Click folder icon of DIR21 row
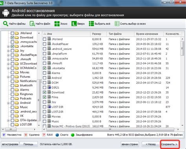 (x=49, y=87)
